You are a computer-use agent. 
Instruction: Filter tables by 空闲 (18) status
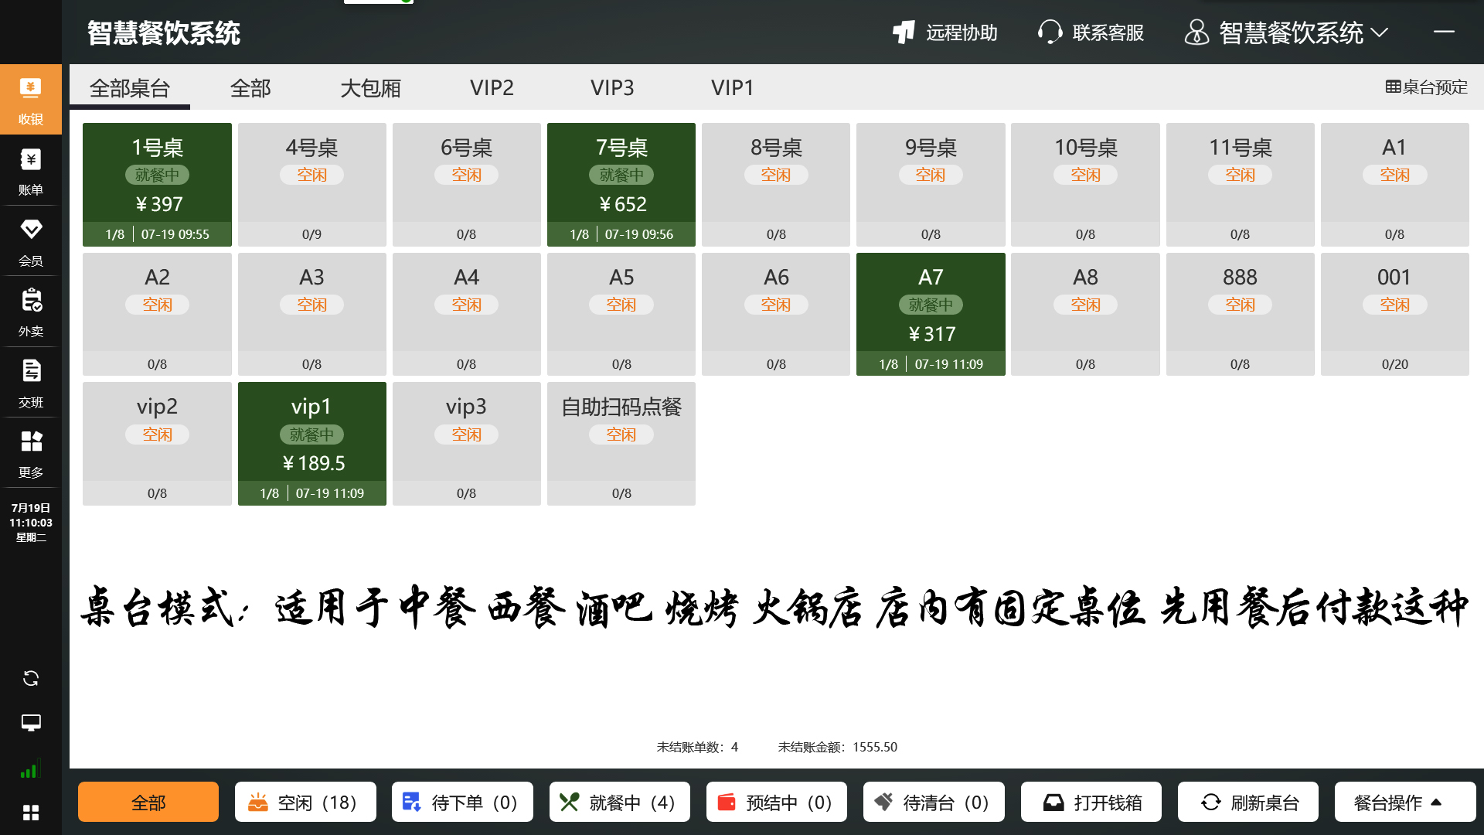click(305, 803)
